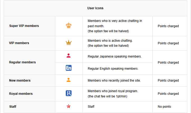
Task: Click the New members row label
Action: pyautogui.click(x=20, y=81)
